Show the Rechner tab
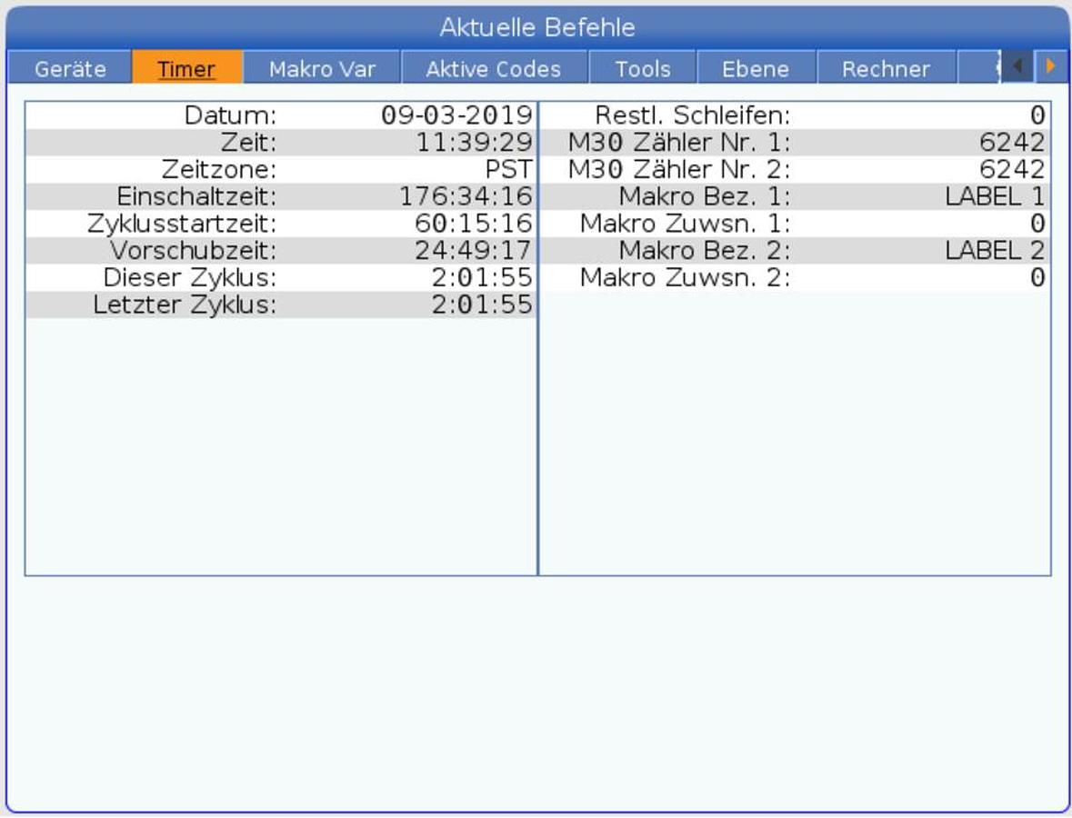Screen dimensions: 1072x818 click(x=886, y=69)
